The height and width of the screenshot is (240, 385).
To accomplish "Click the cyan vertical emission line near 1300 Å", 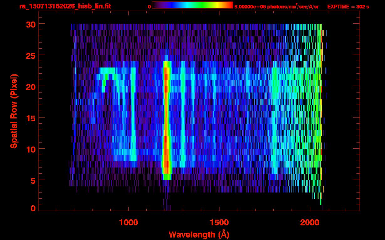I will click(x=183, y=119).
